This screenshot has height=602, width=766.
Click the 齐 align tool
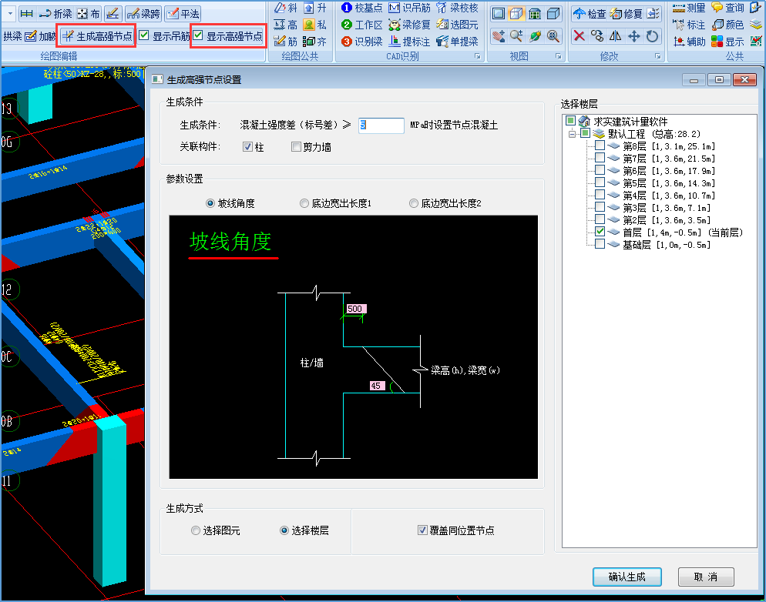click(315, 42)
